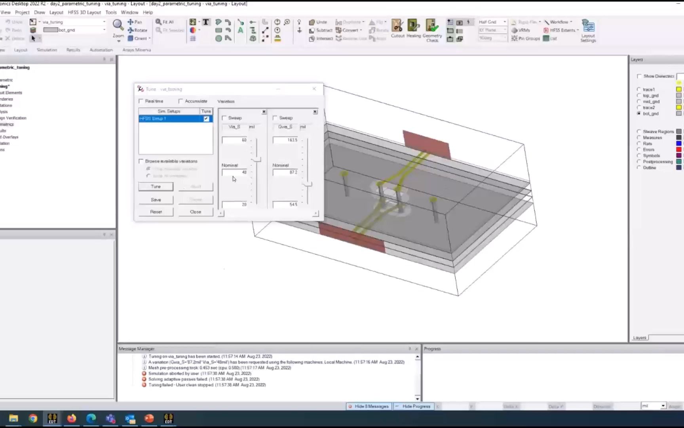Select the trace1 layer radio button
Image resolution: width=684 pixels, height=428 pixels.
(639, 89)
